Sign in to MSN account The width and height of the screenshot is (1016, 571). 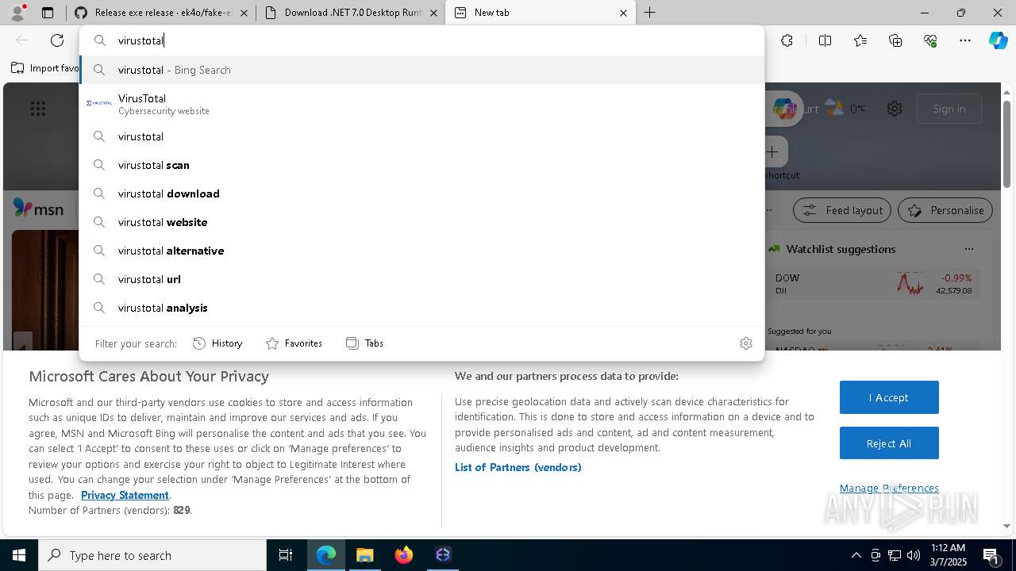point(949,109)
